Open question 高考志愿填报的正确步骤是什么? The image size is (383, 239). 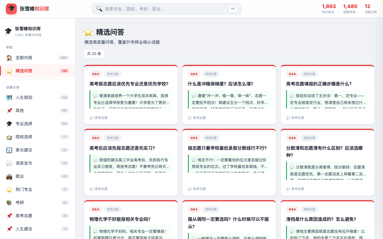pos(319,84)
